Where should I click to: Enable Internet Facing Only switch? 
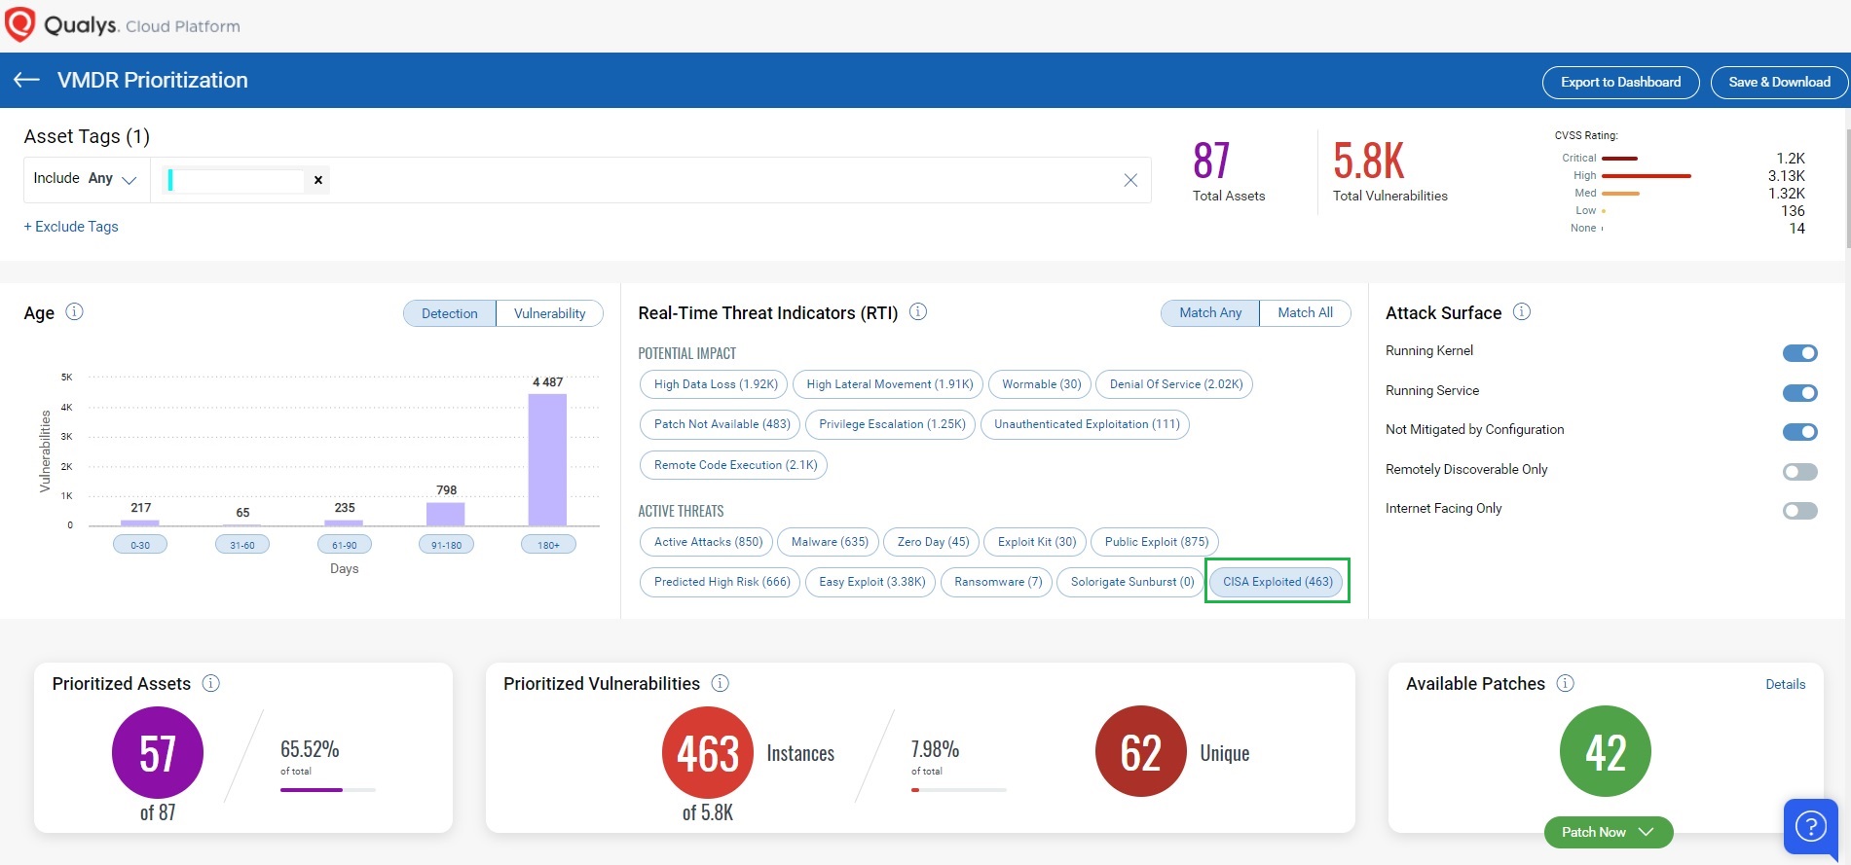pyautogui.click(x=1800, y=510)
